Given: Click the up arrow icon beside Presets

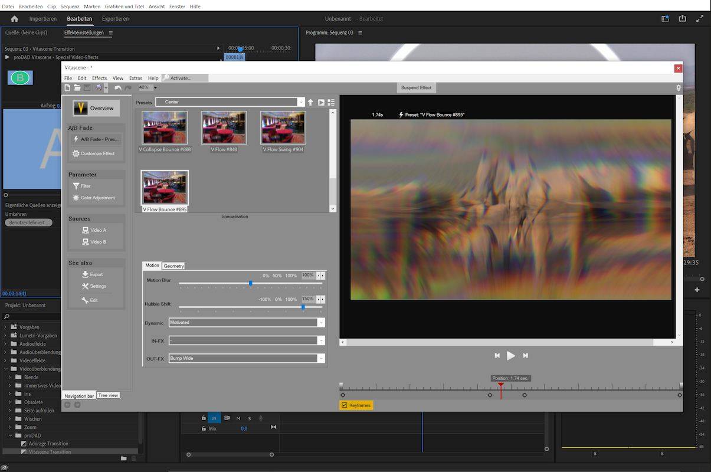Looking at the screenshot, I should 310,102.
